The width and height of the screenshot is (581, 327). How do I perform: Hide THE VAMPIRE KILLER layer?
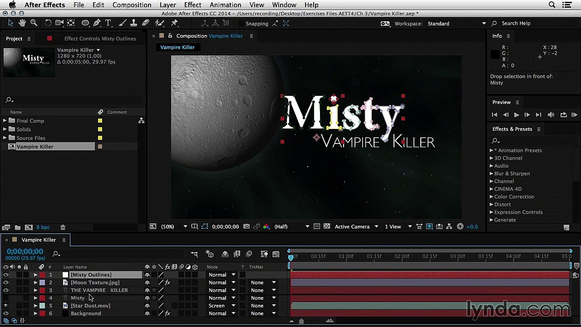pyautogui.click(x=5, y=290)
